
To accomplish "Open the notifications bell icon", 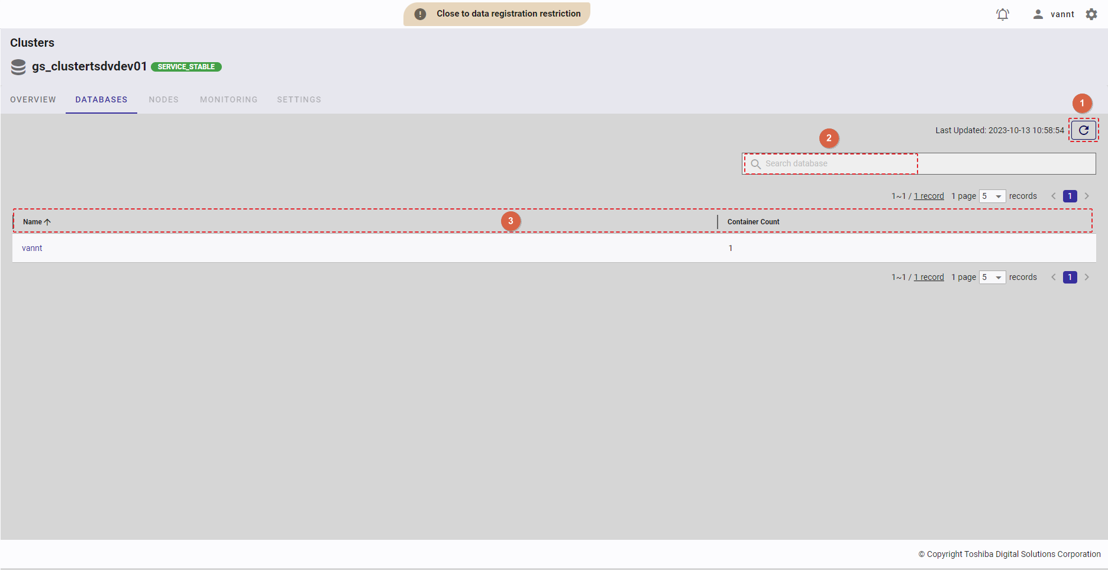I will point(1002,14).
